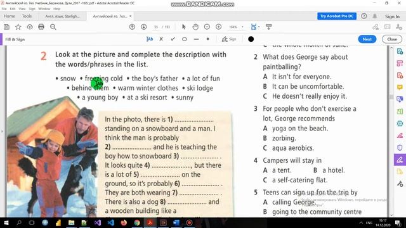Open Export PDF tool in right sidebar
Image resolution: width=406 pixels, height=228 pixels.
(400, 51)
